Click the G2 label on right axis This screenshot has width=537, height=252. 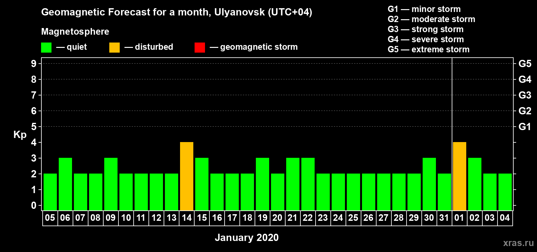tap(525, 111)
